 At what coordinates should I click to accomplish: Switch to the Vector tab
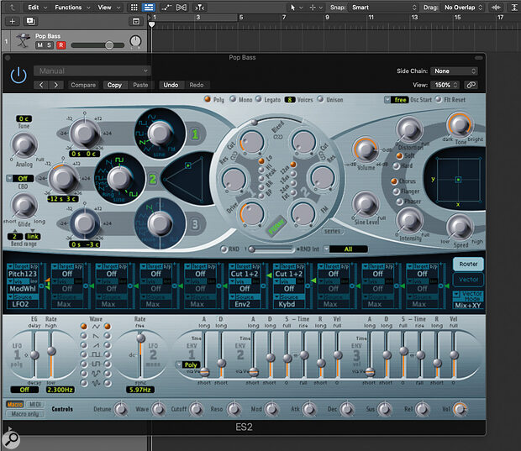pyautogui.click(x=468, y=280)
